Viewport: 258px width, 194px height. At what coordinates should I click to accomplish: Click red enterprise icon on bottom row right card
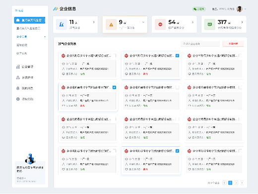pyautogui.click(x=189, y=151)
